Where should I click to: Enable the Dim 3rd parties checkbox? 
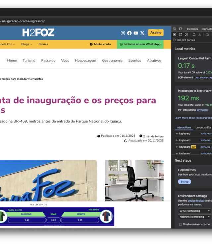[x=175, y=40]
